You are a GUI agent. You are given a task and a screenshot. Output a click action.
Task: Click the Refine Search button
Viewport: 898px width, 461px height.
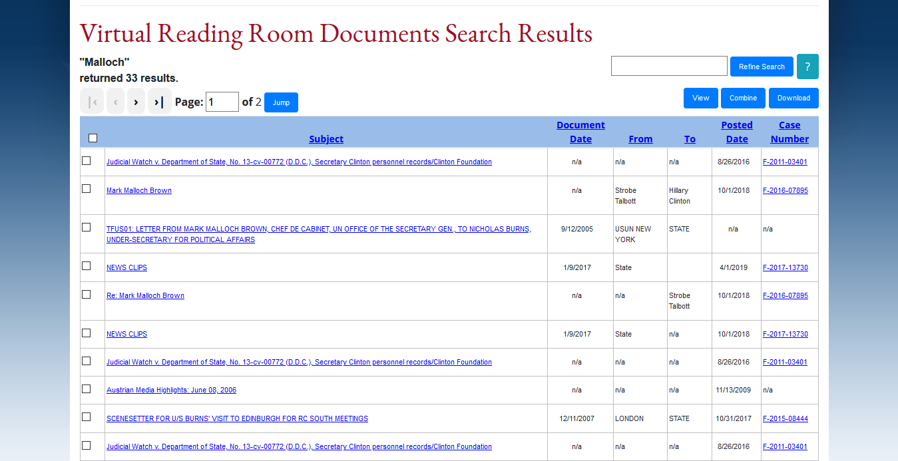(762, 67)
